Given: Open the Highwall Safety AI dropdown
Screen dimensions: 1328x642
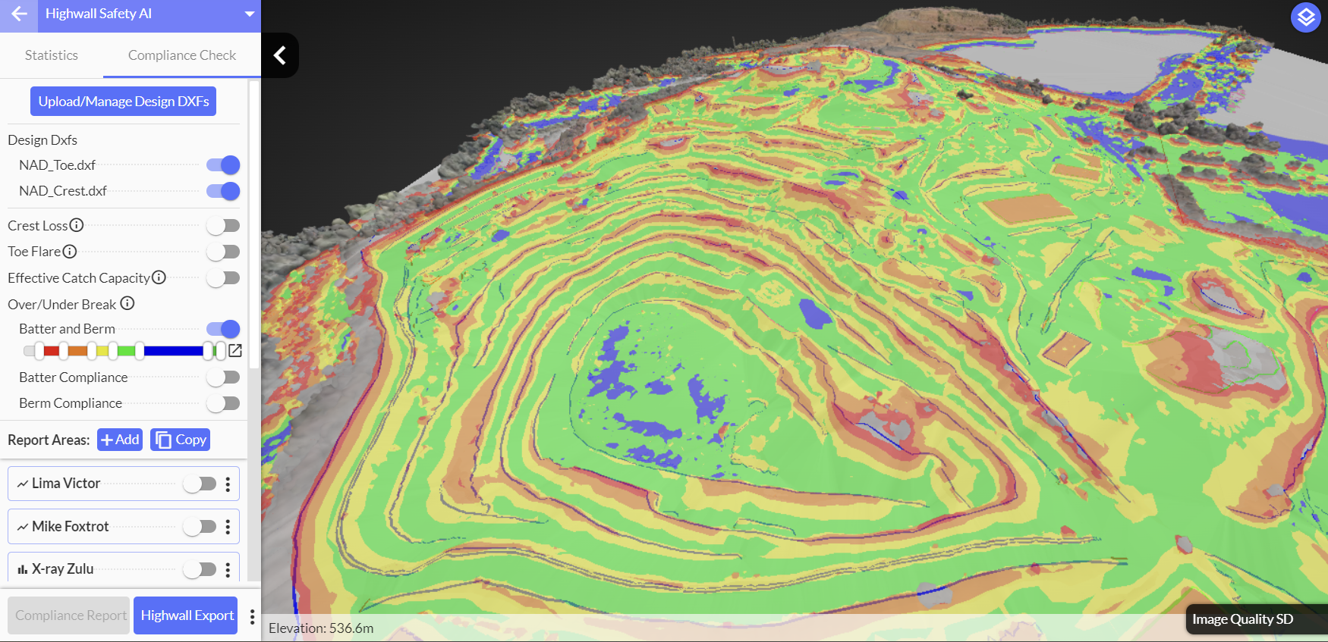Looking at the screenshot, I should (250, 14).
